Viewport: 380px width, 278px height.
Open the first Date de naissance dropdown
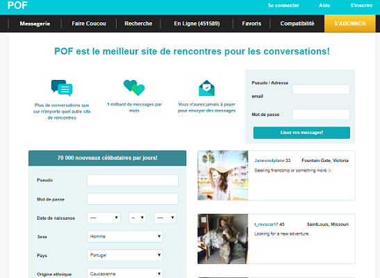click(104, 218)
